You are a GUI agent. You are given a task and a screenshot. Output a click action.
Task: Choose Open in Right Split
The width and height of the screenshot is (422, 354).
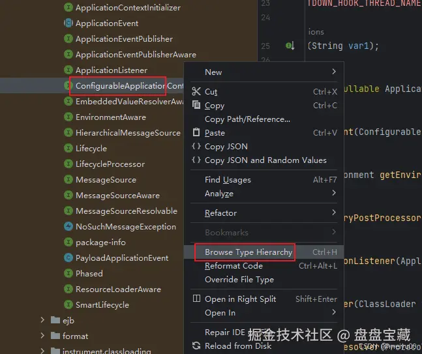264,299
